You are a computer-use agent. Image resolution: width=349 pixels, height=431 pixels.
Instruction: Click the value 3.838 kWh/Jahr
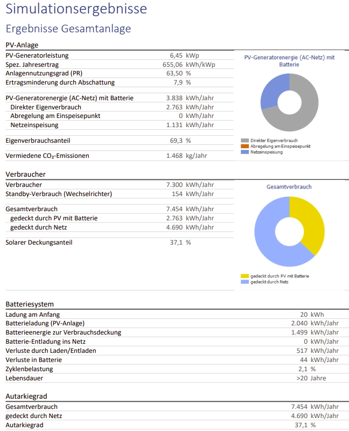(190, 98)
